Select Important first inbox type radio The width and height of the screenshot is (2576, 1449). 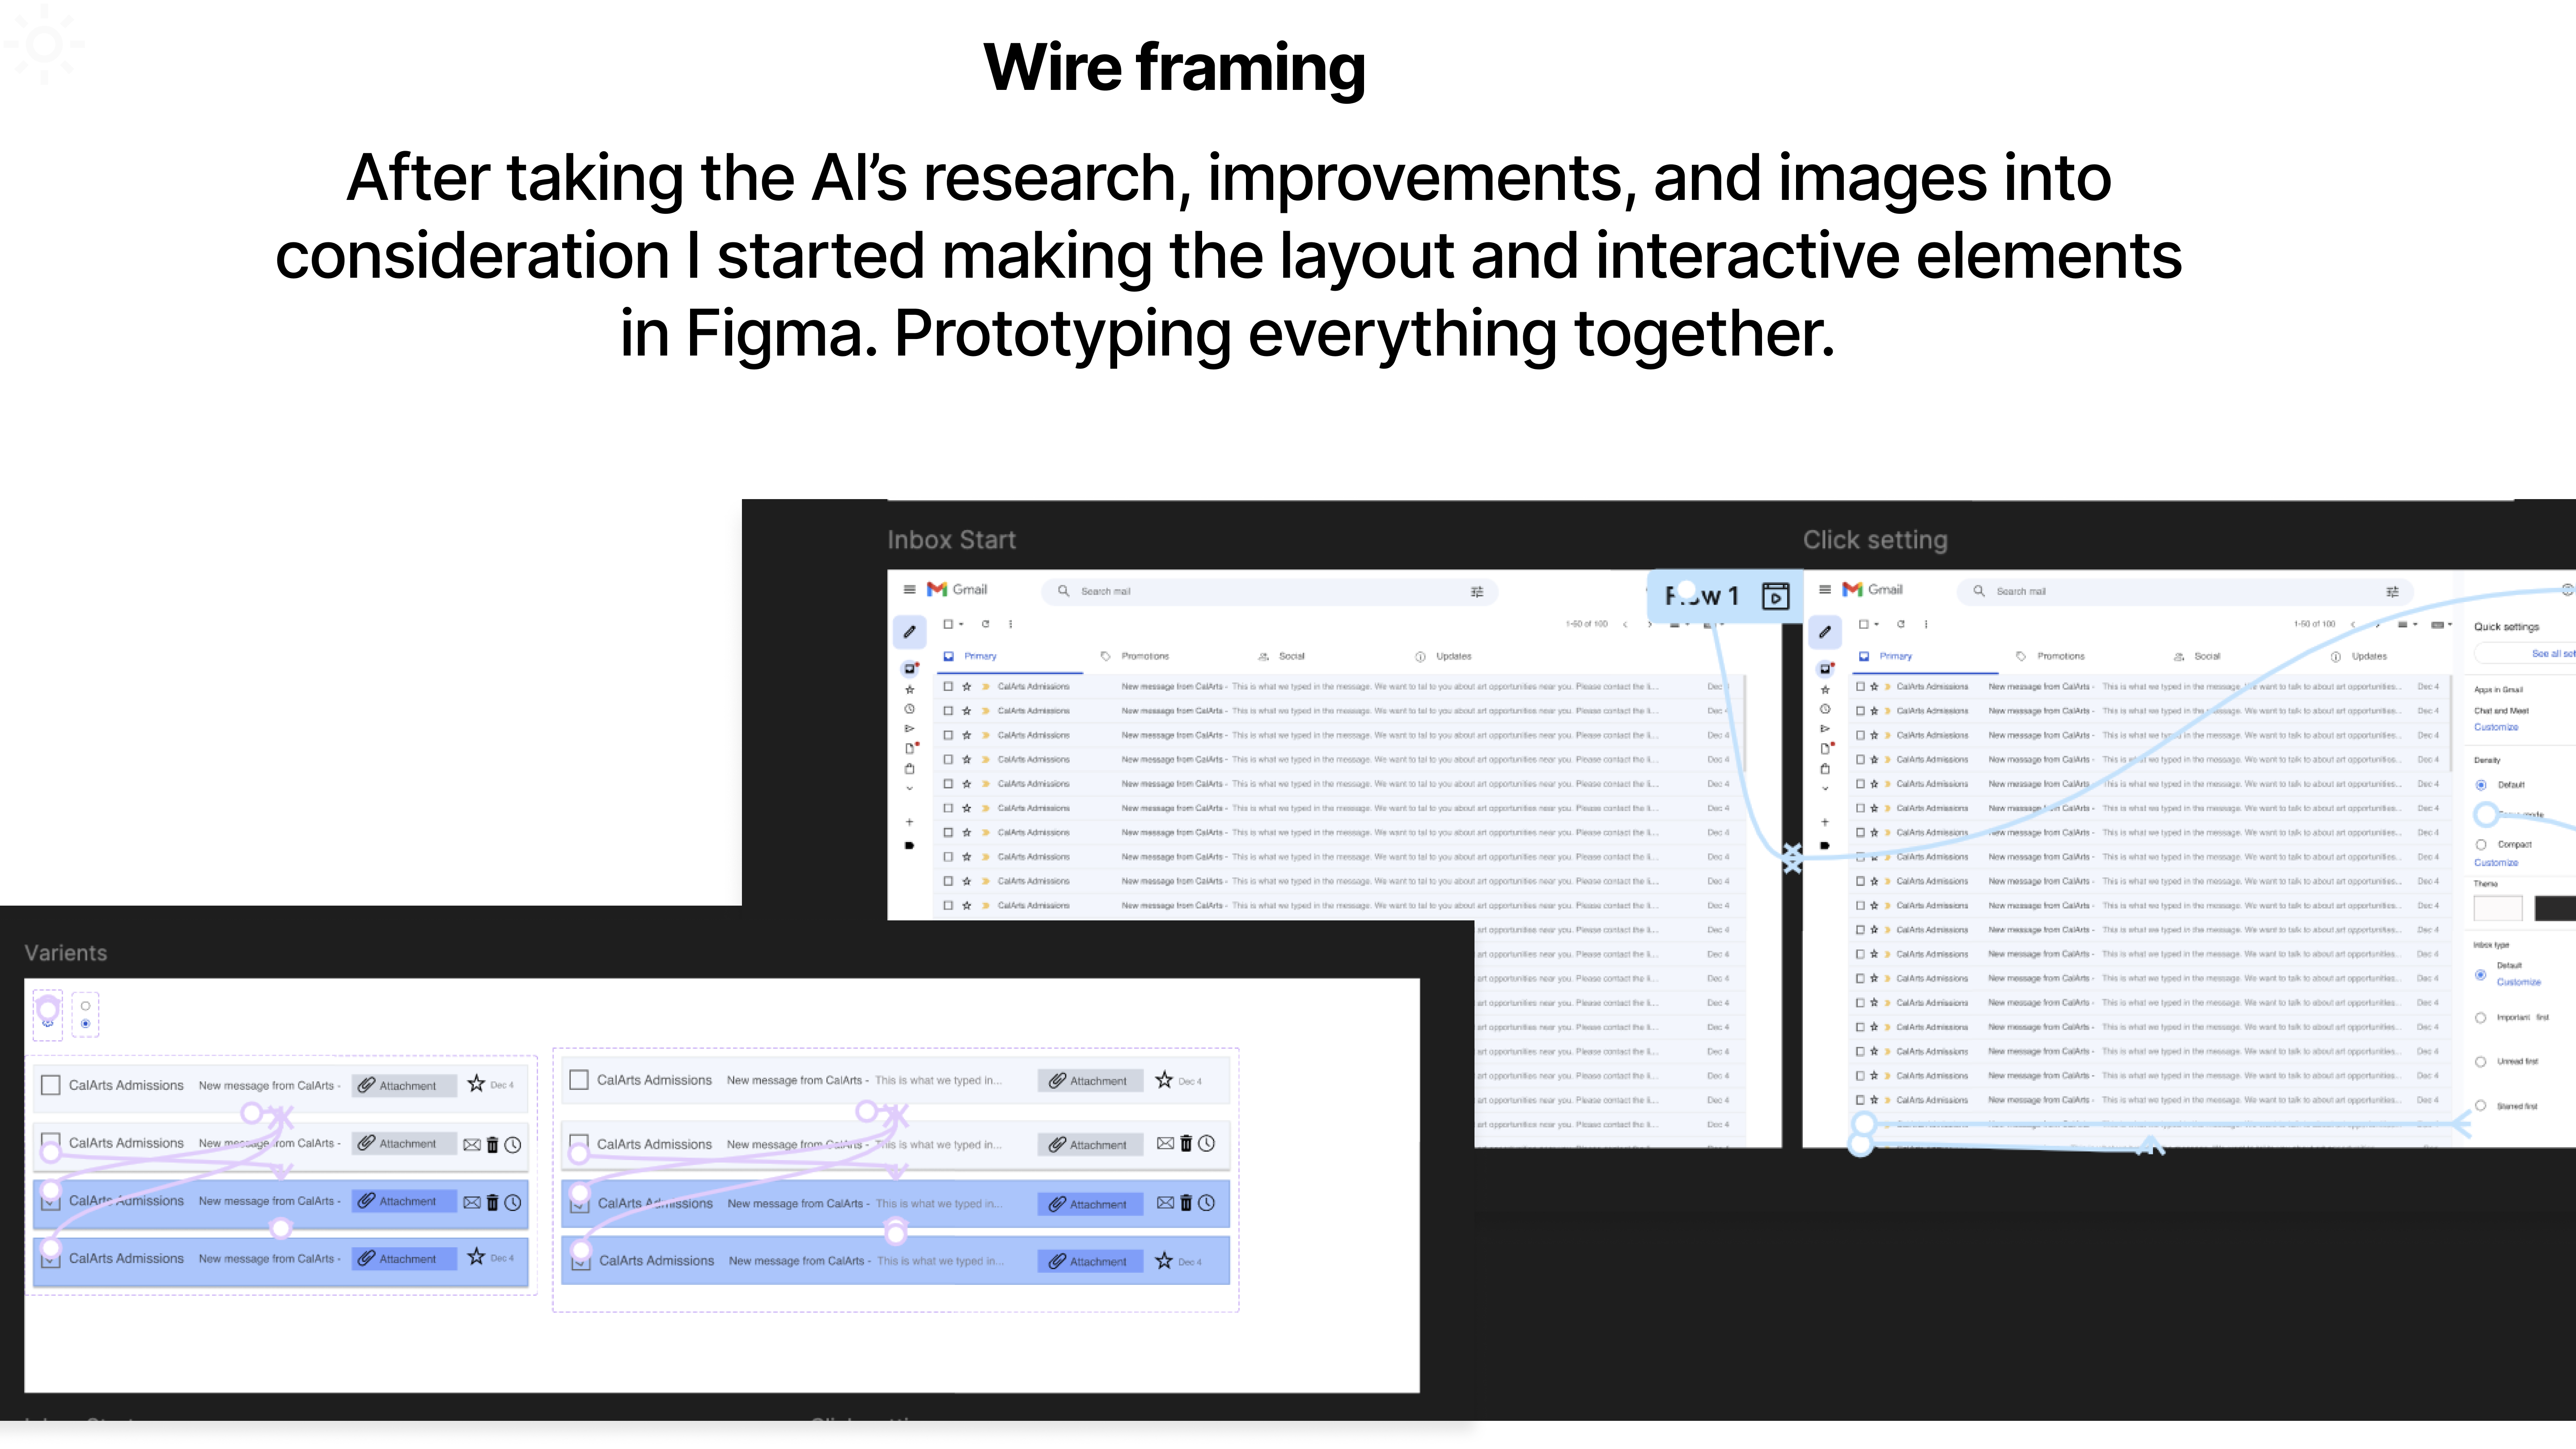(x=2481, y=1018)
